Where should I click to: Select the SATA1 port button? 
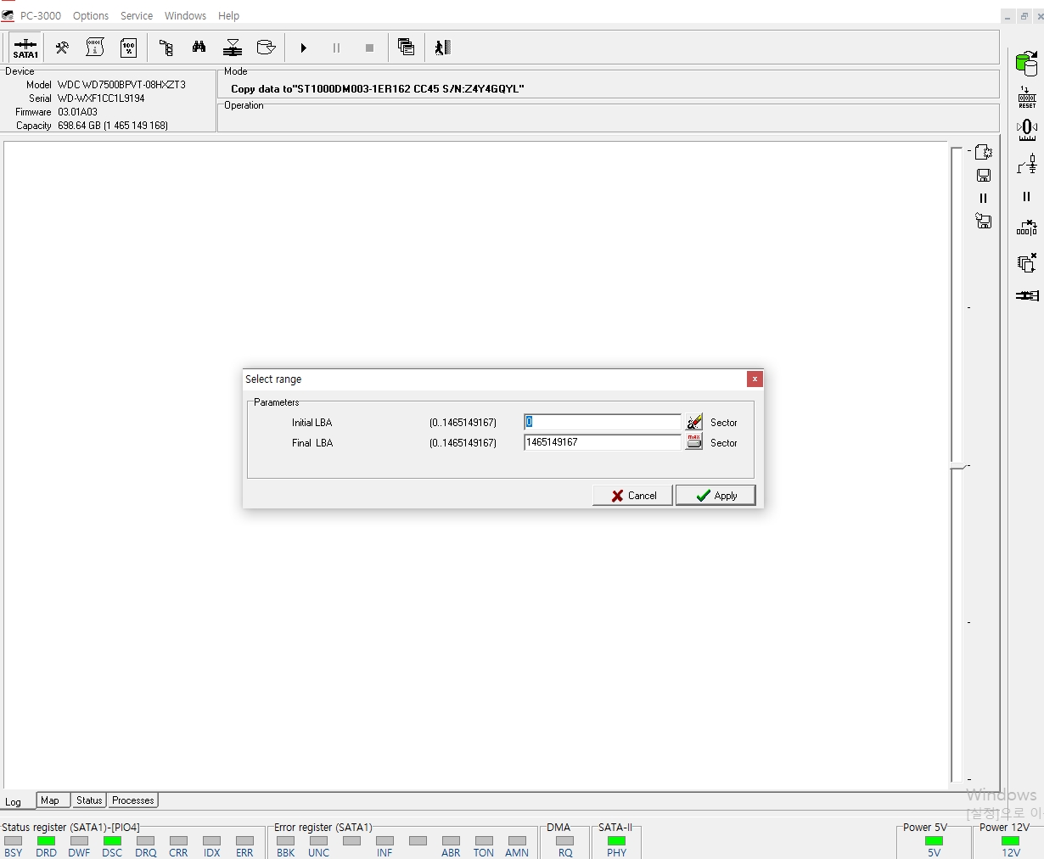[25, 48]
